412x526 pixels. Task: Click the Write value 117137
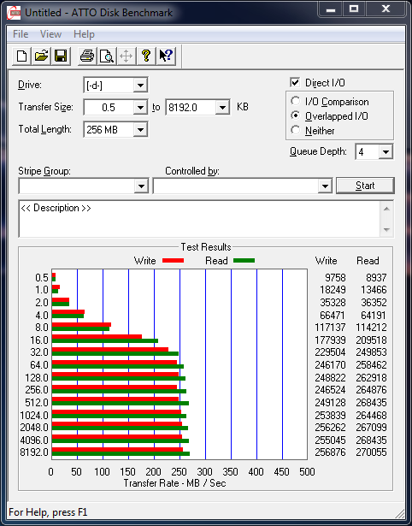point(330,327)
